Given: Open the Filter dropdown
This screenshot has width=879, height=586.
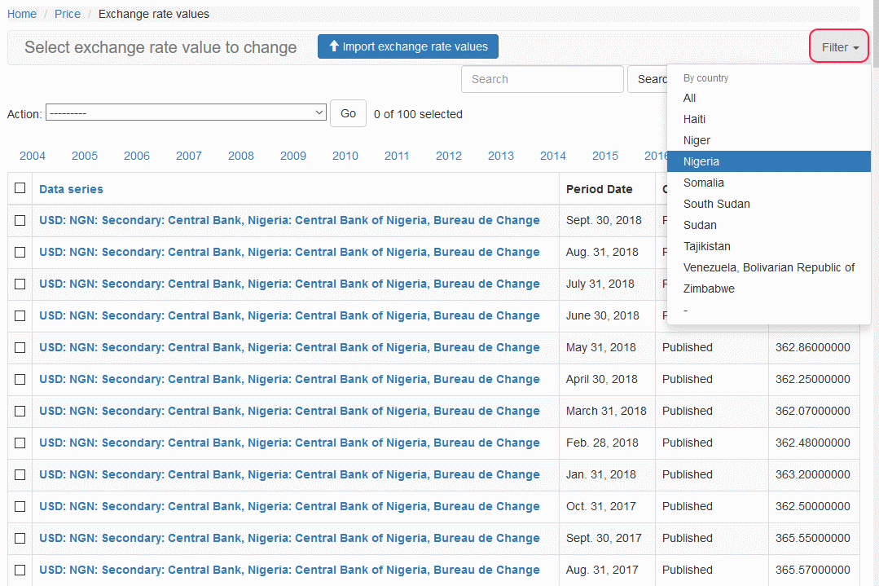Looking at the screenshot, I should 839,47.
